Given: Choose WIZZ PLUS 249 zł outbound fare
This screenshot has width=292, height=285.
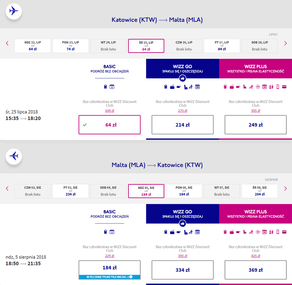Looking at the screenshot, I should click(256, 125).
